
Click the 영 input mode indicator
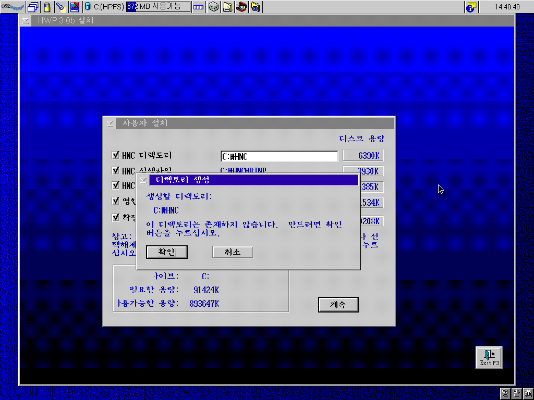click(505, 394)
